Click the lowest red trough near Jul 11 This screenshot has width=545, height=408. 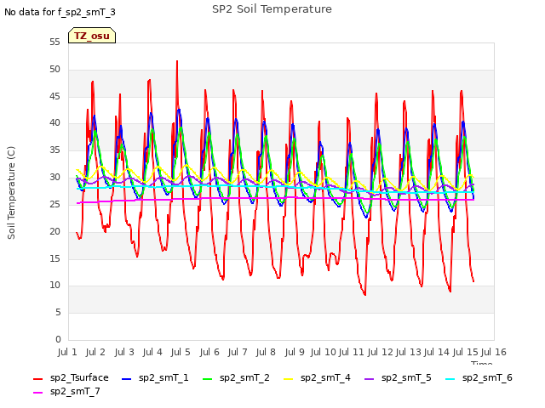point(365,295)
